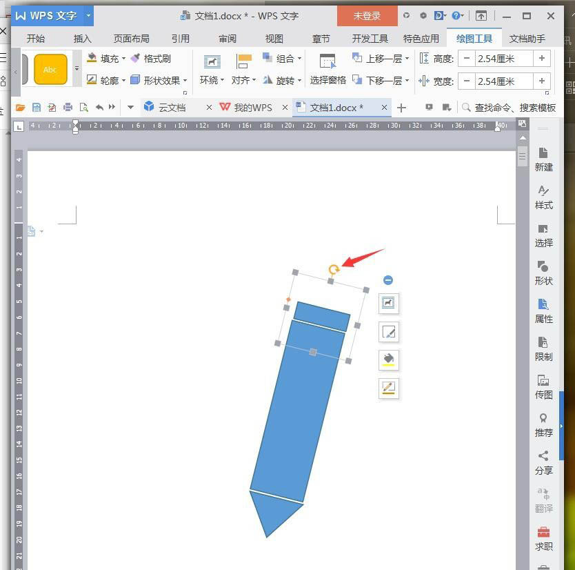This screenshot has width=575, height=570.
Task: Click the print preview icon
Action: (x=84, y=108)
